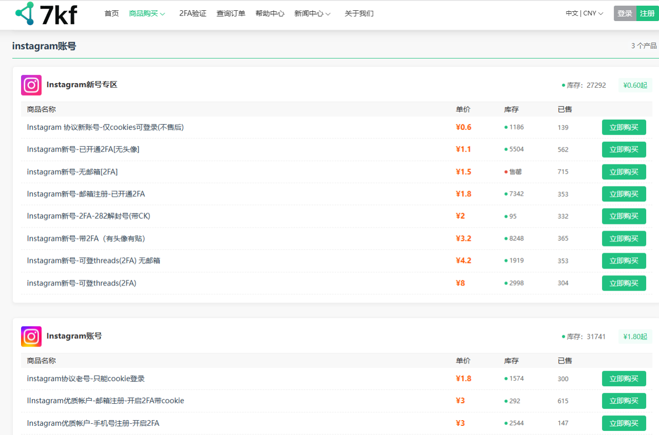The height and width of the screenshot is (435, 659).
Task: Click the 登录 button
Action: tap(625, 13)
